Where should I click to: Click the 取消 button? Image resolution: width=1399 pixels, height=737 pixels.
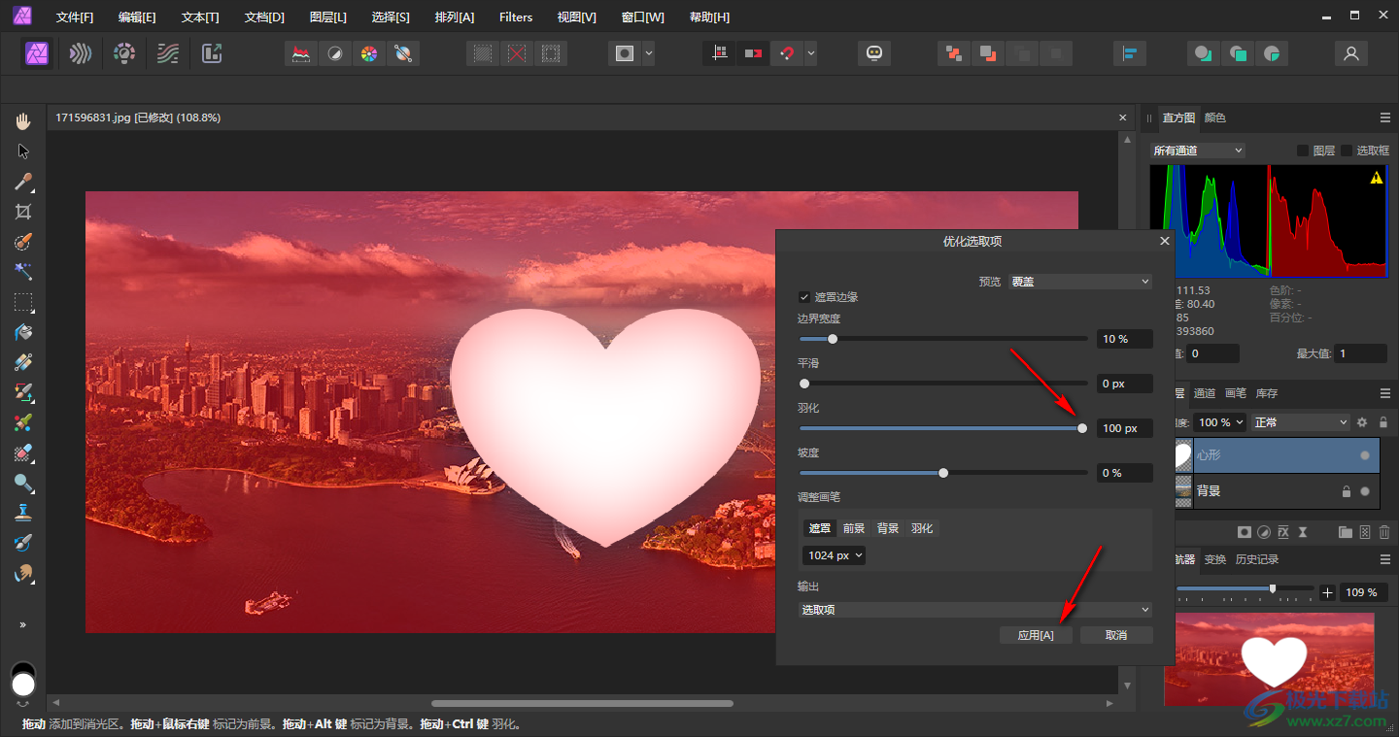[1116, 635]
